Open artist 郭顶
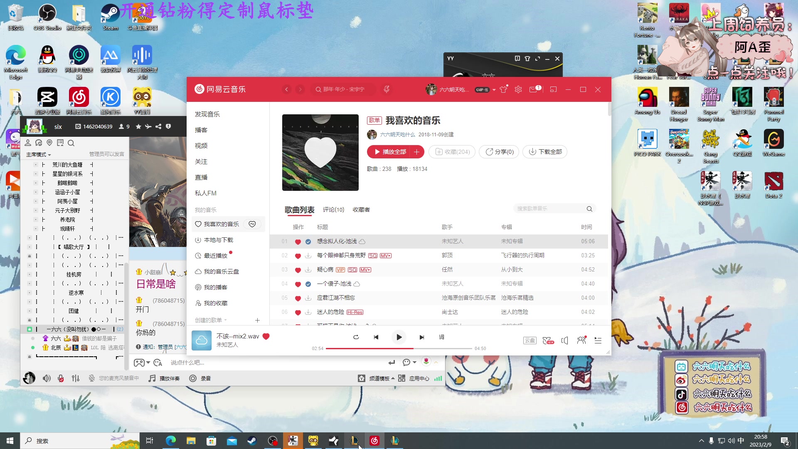Screen dimensions: 798x449 [447, 255]
